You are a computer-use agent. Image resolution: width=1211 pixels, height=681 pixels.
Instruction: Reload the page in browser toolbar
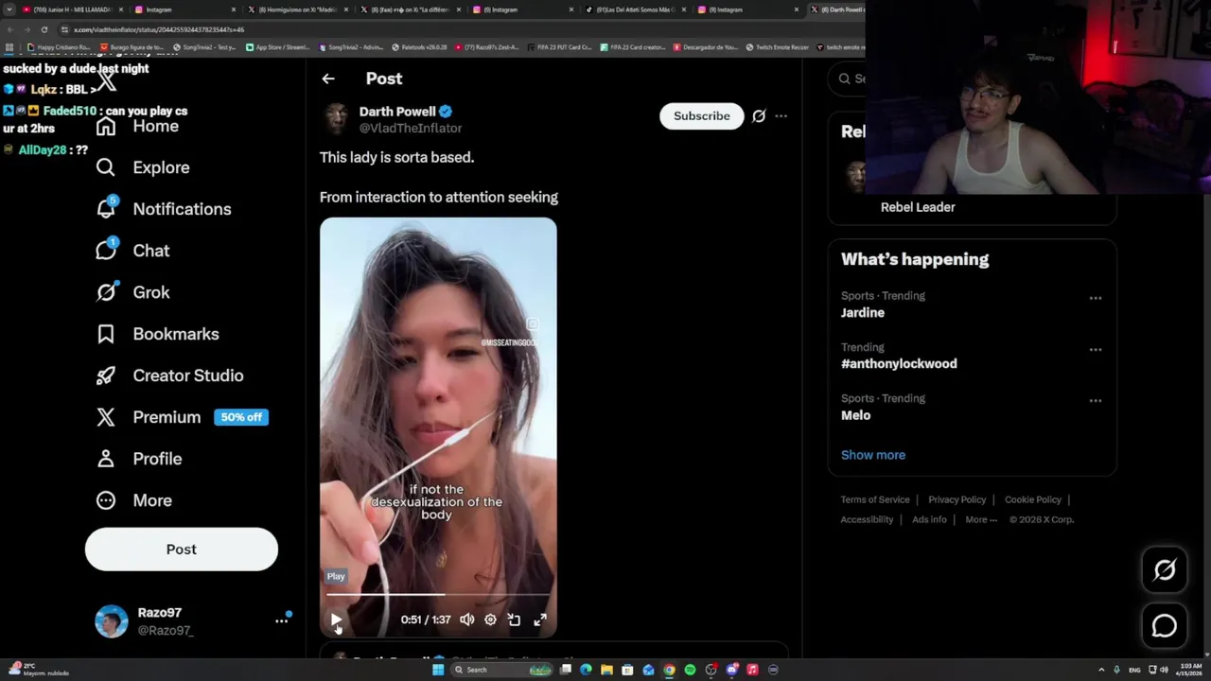tap(44, 29)
